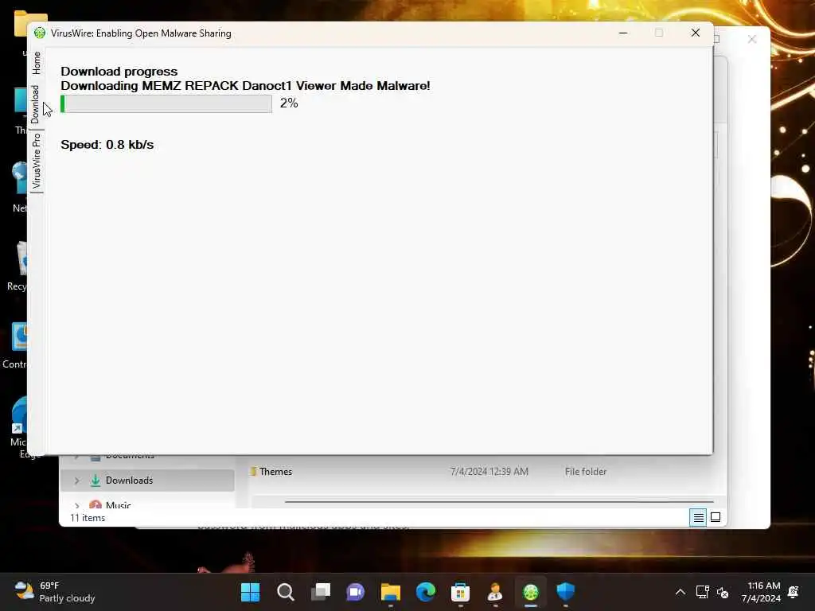
Task: Open the Windows Start menu
Action: 251,592
